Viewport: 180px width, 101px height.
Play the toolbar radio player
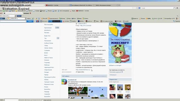pyautogui.click(x=49, y=21)
